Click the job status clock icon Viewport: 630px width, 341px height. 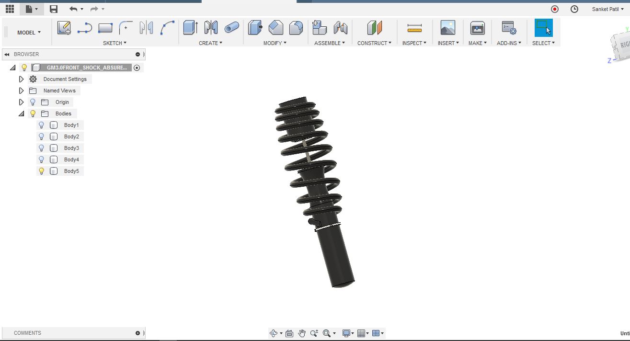(574, 9)
